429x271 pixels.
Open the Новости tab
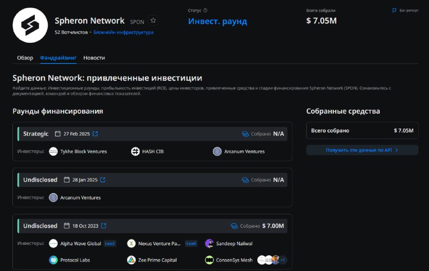[x=94, y=58]
